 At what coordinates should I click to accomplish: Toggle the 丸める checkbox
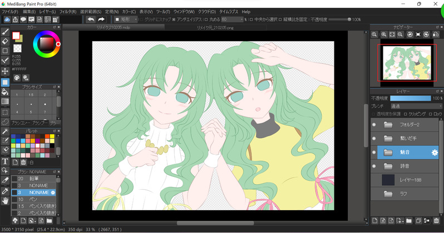click(x=206, y=19)
